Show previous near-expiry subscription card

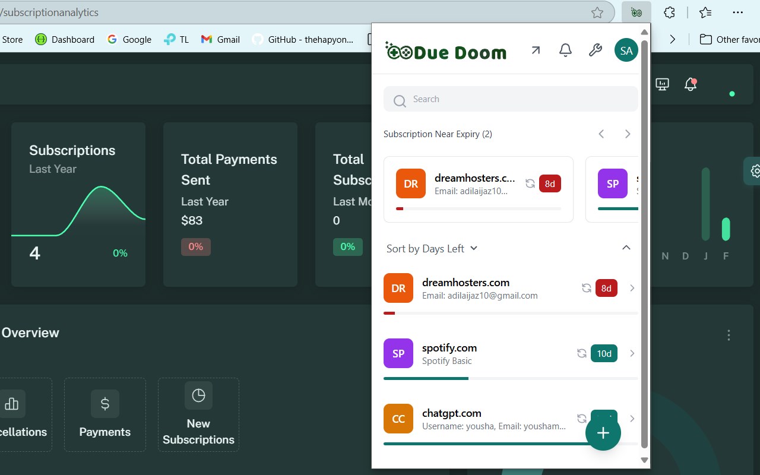[601, 134]
